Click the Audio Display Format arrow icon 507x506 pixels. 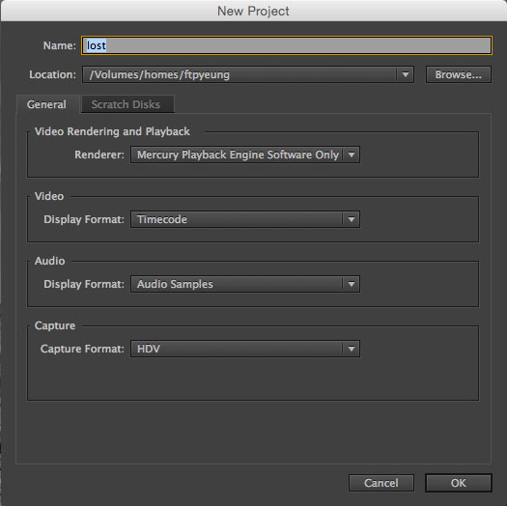coord(352,284)
